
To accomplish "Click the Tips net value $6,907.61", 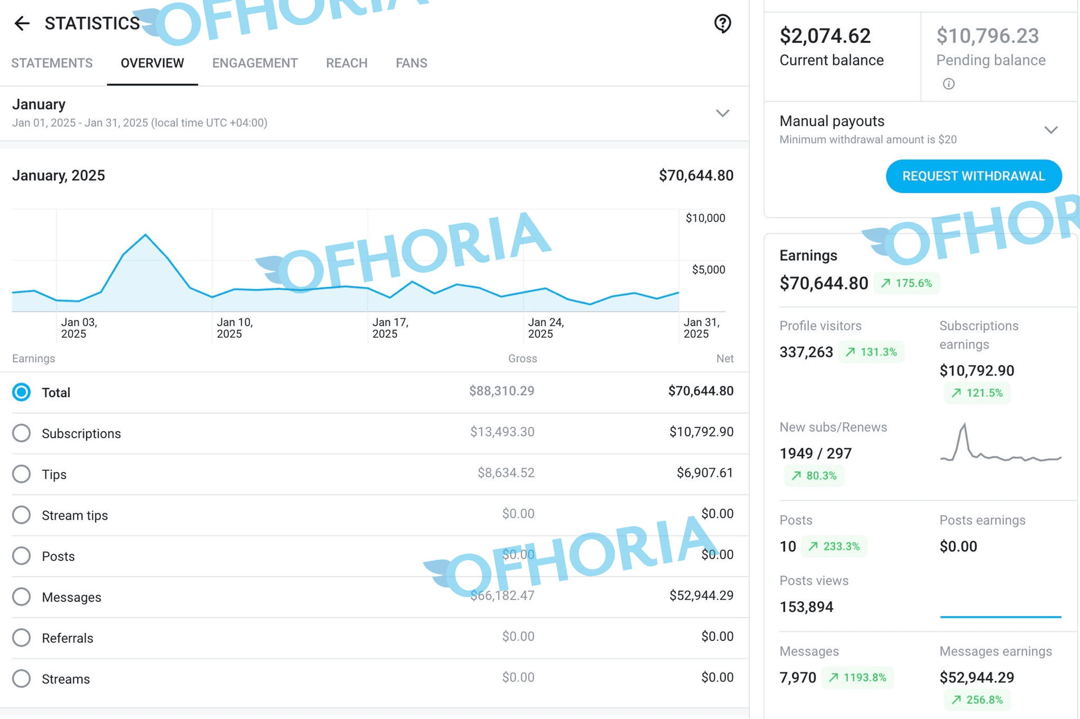I will [x=705, y=473].
